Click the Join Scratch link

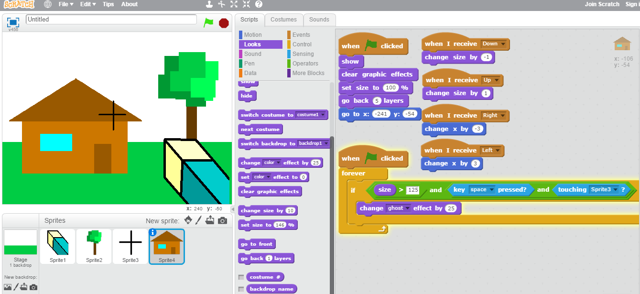coord(602,4)
